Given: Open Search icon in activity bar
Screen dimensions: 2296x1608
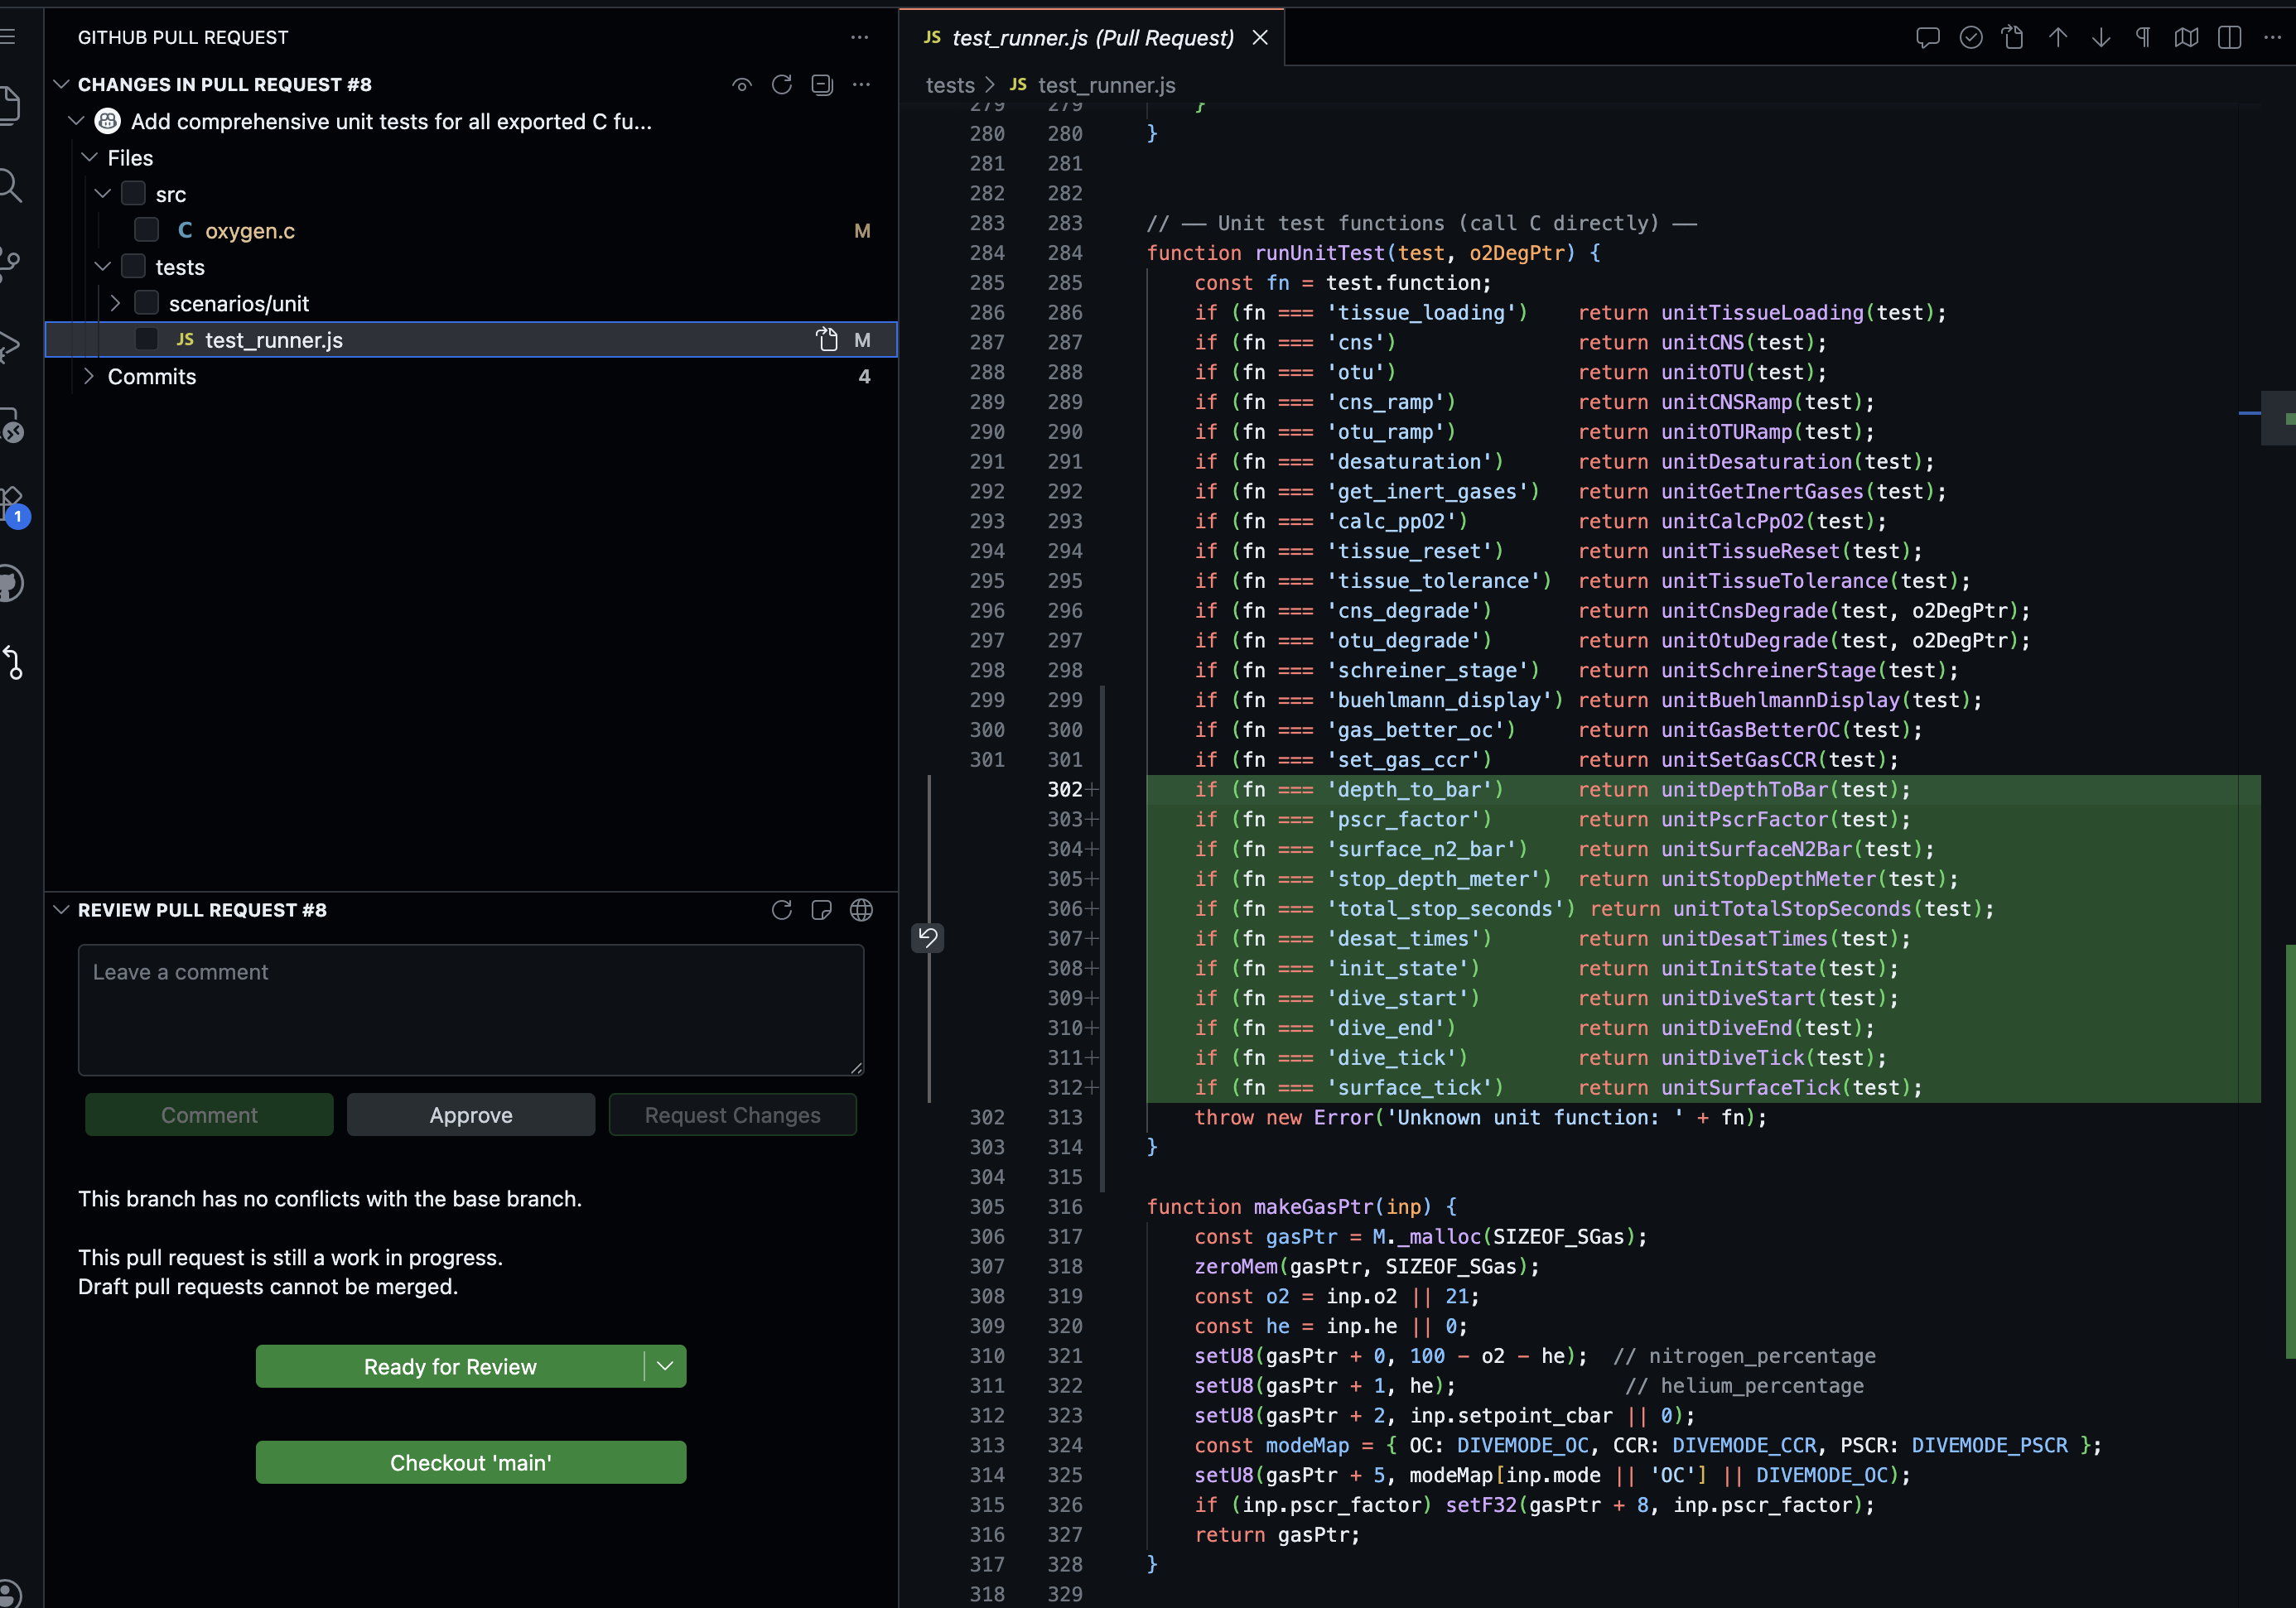Looking at the screenshot, I should point(10,185).
